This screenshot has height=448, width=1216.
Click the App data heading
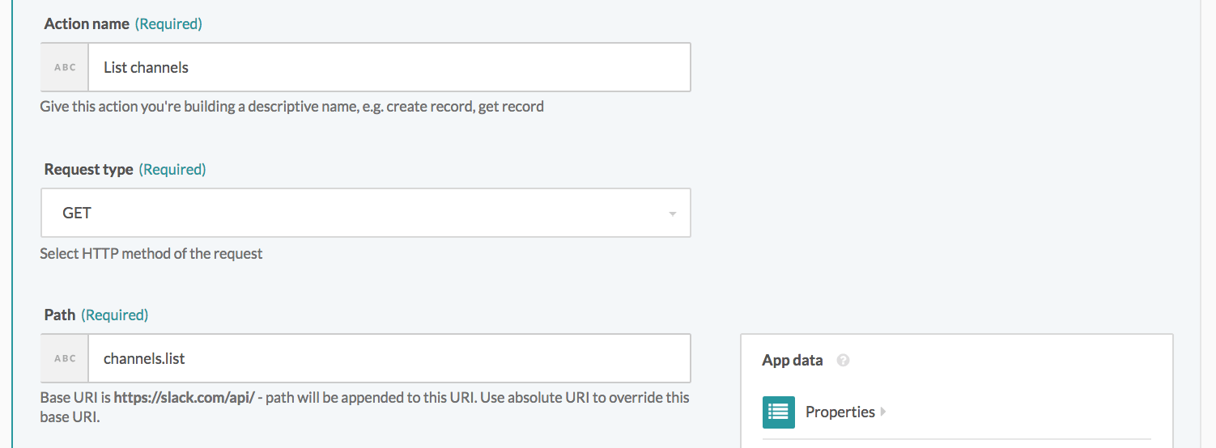pyautogui.click(x=793, y=361)
